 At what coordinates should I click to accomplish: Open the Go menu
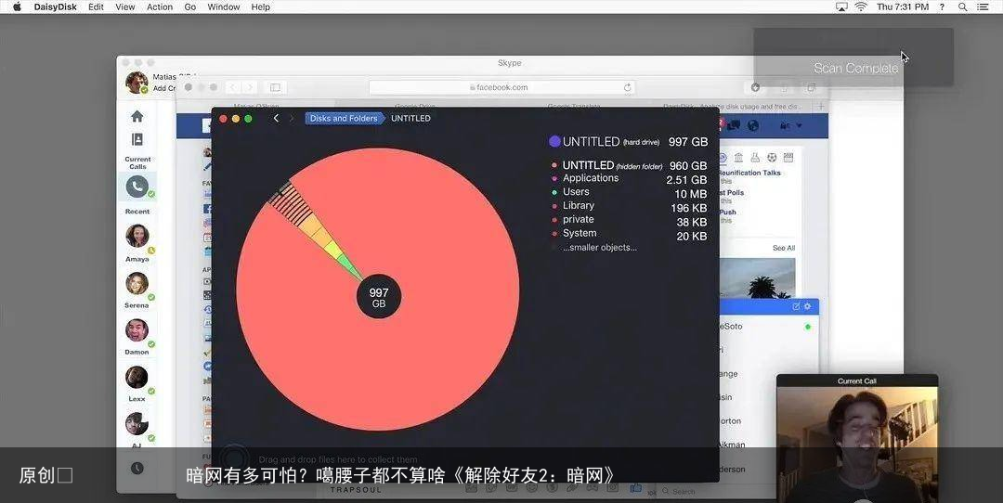coord(190,7)
